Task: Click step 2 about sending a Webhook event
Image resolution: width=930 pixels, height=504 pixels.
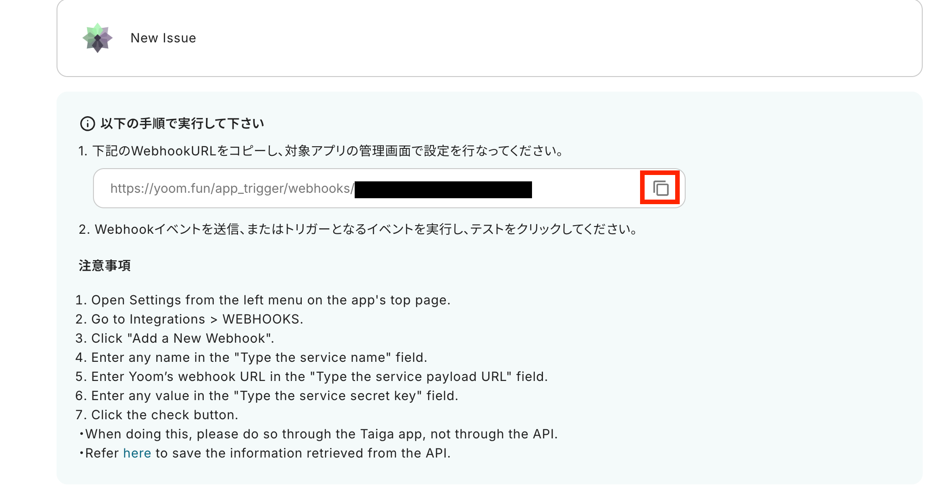Action: [358, 229]
